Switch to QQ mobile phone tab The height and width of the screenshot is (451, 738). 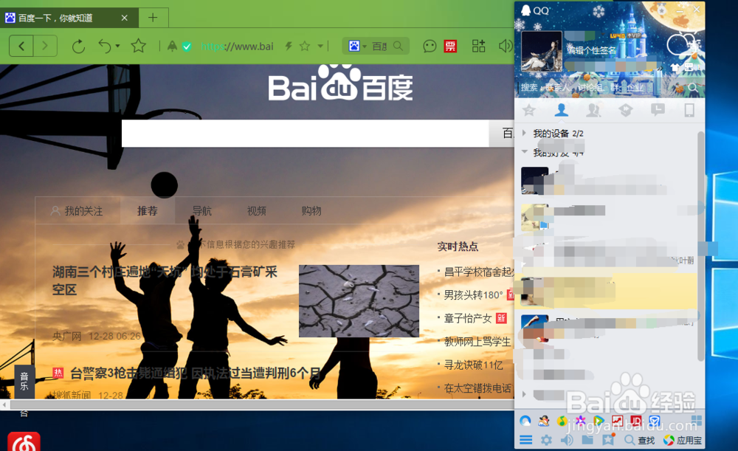tap(689, 110)
